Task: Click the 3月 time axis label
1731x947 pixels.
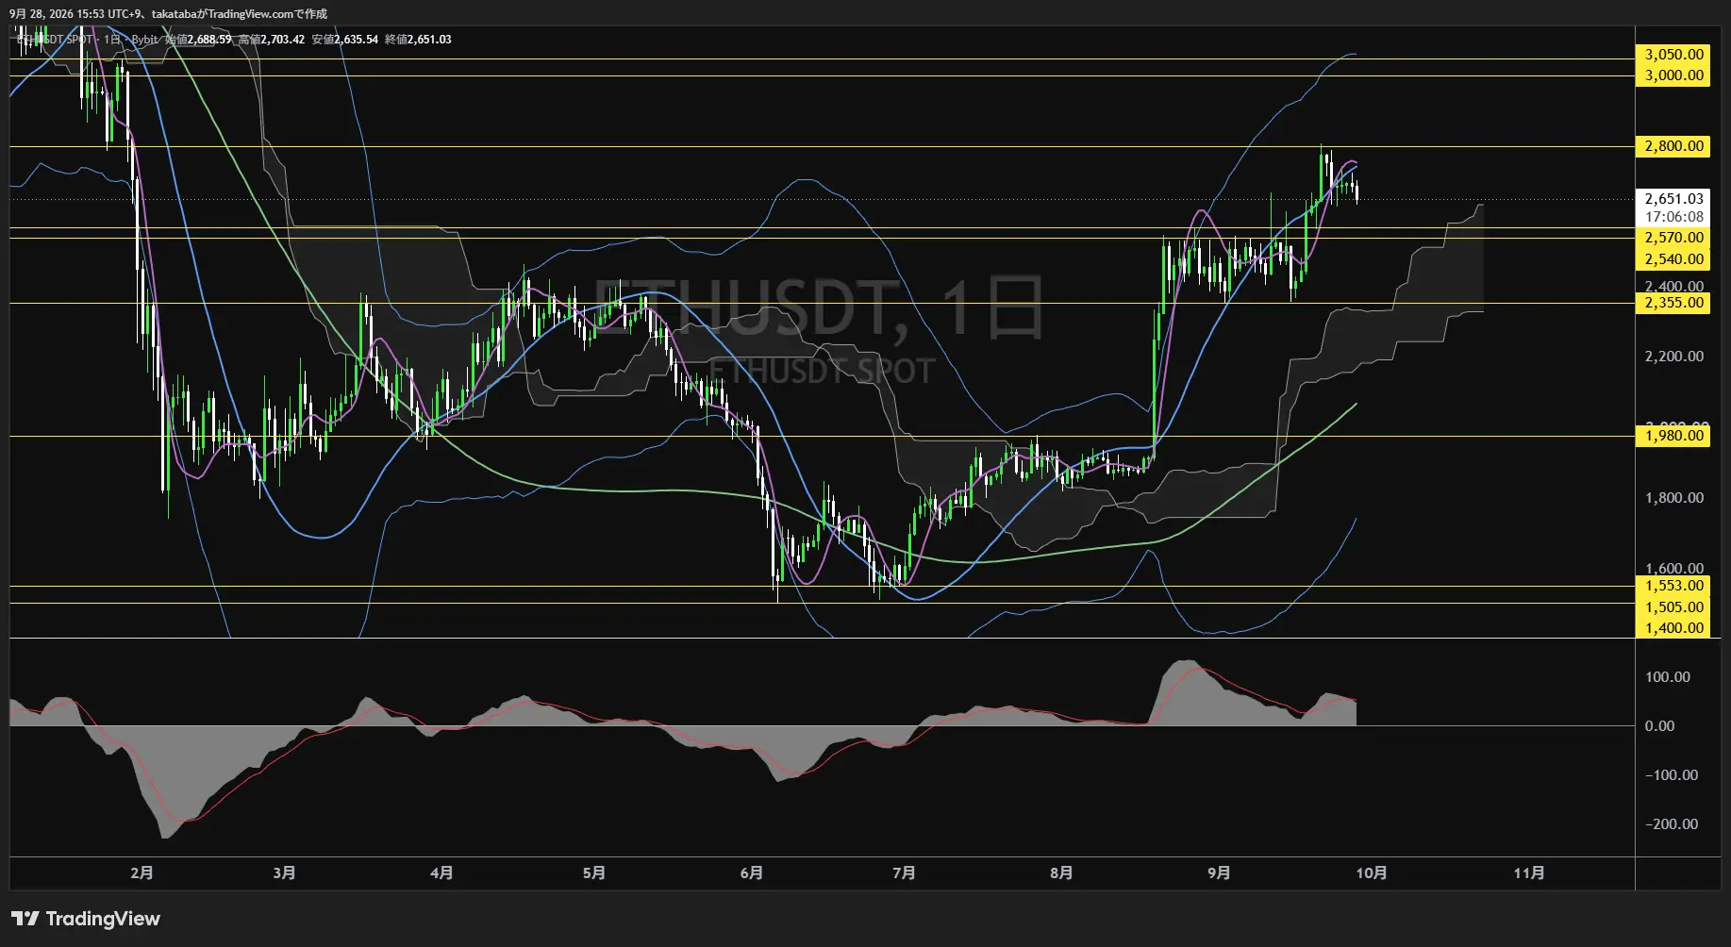Action: click(x=284, y=873)
